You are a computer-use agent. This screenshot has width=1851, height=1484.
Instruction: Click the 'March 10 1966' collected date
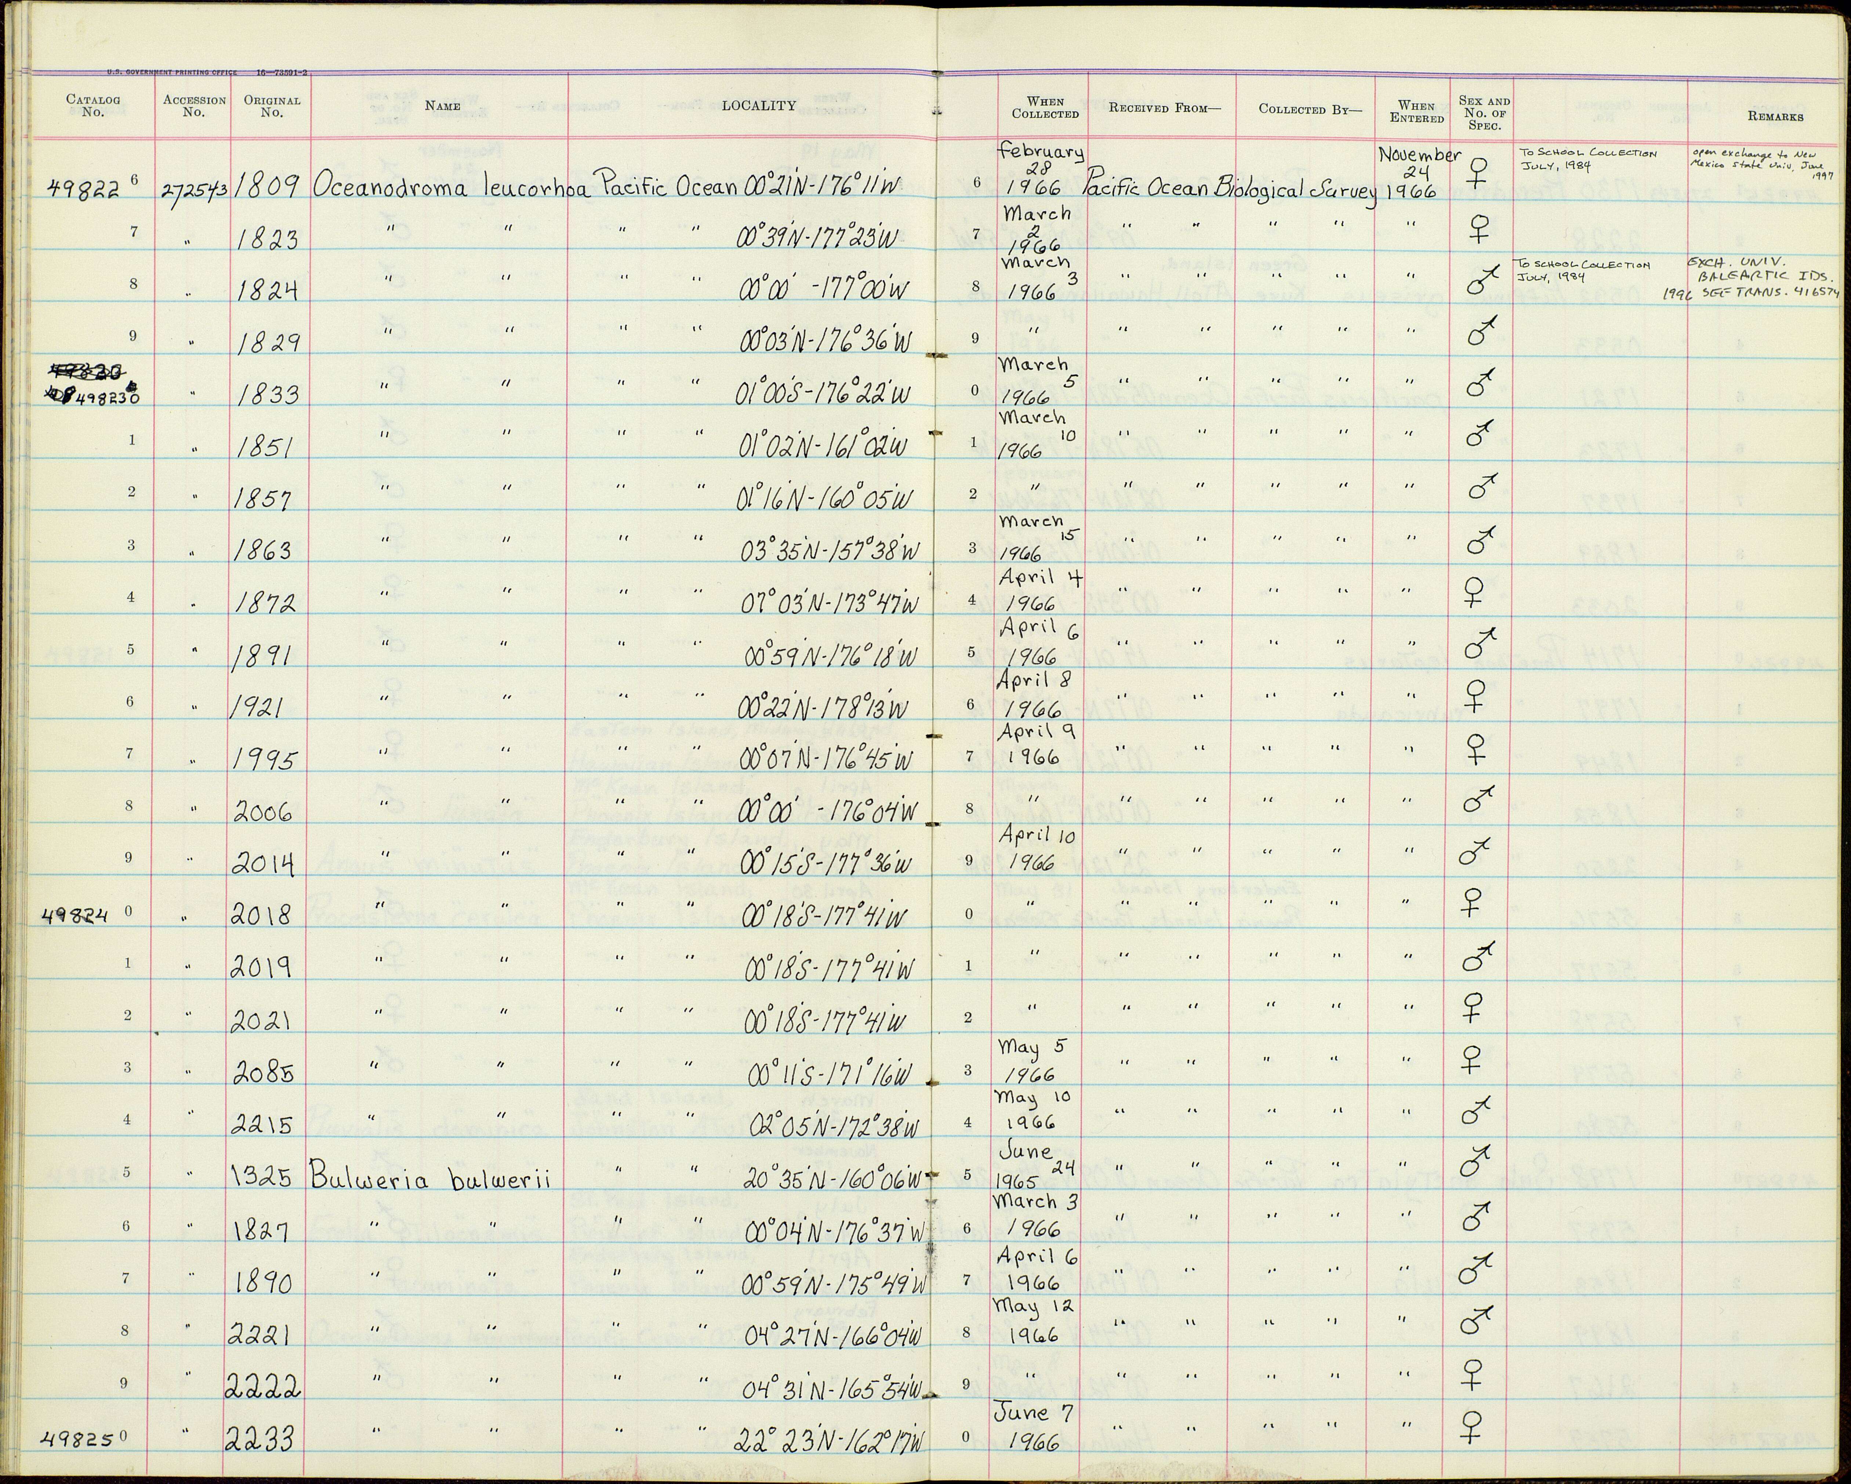coord(1037,434)
